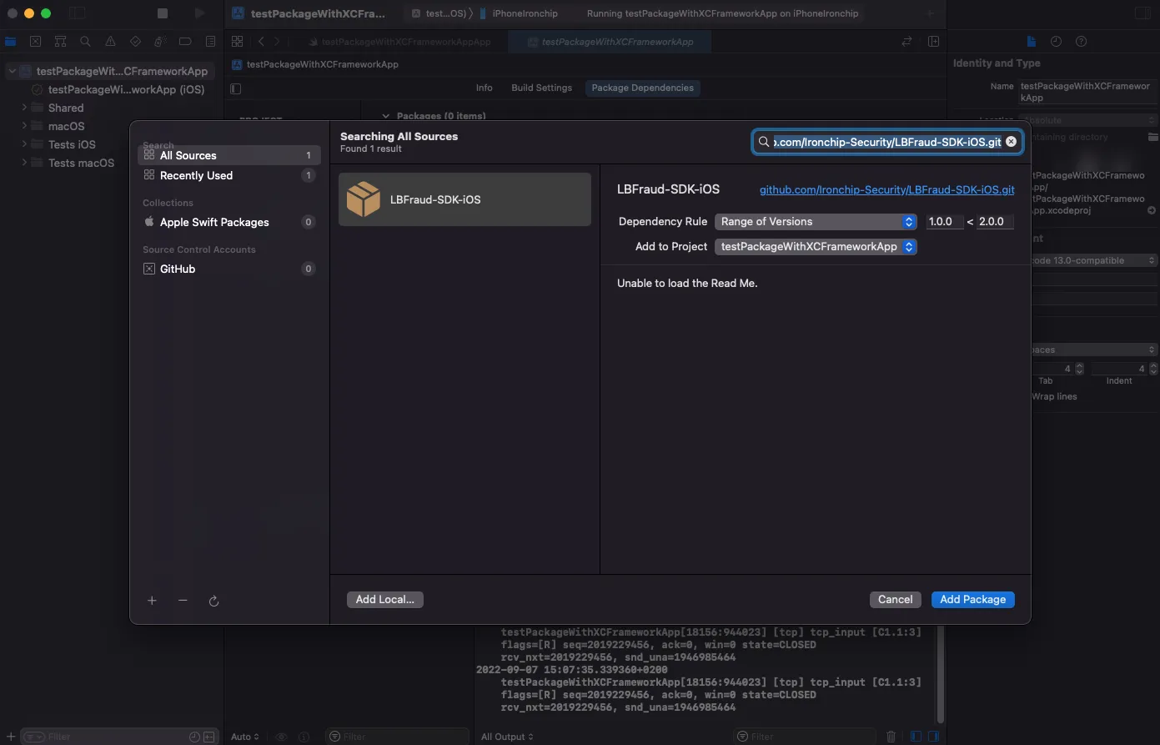Open the Breakpoint navigator icon
This screenshot has height=745, width=1160.
point(185,41)
